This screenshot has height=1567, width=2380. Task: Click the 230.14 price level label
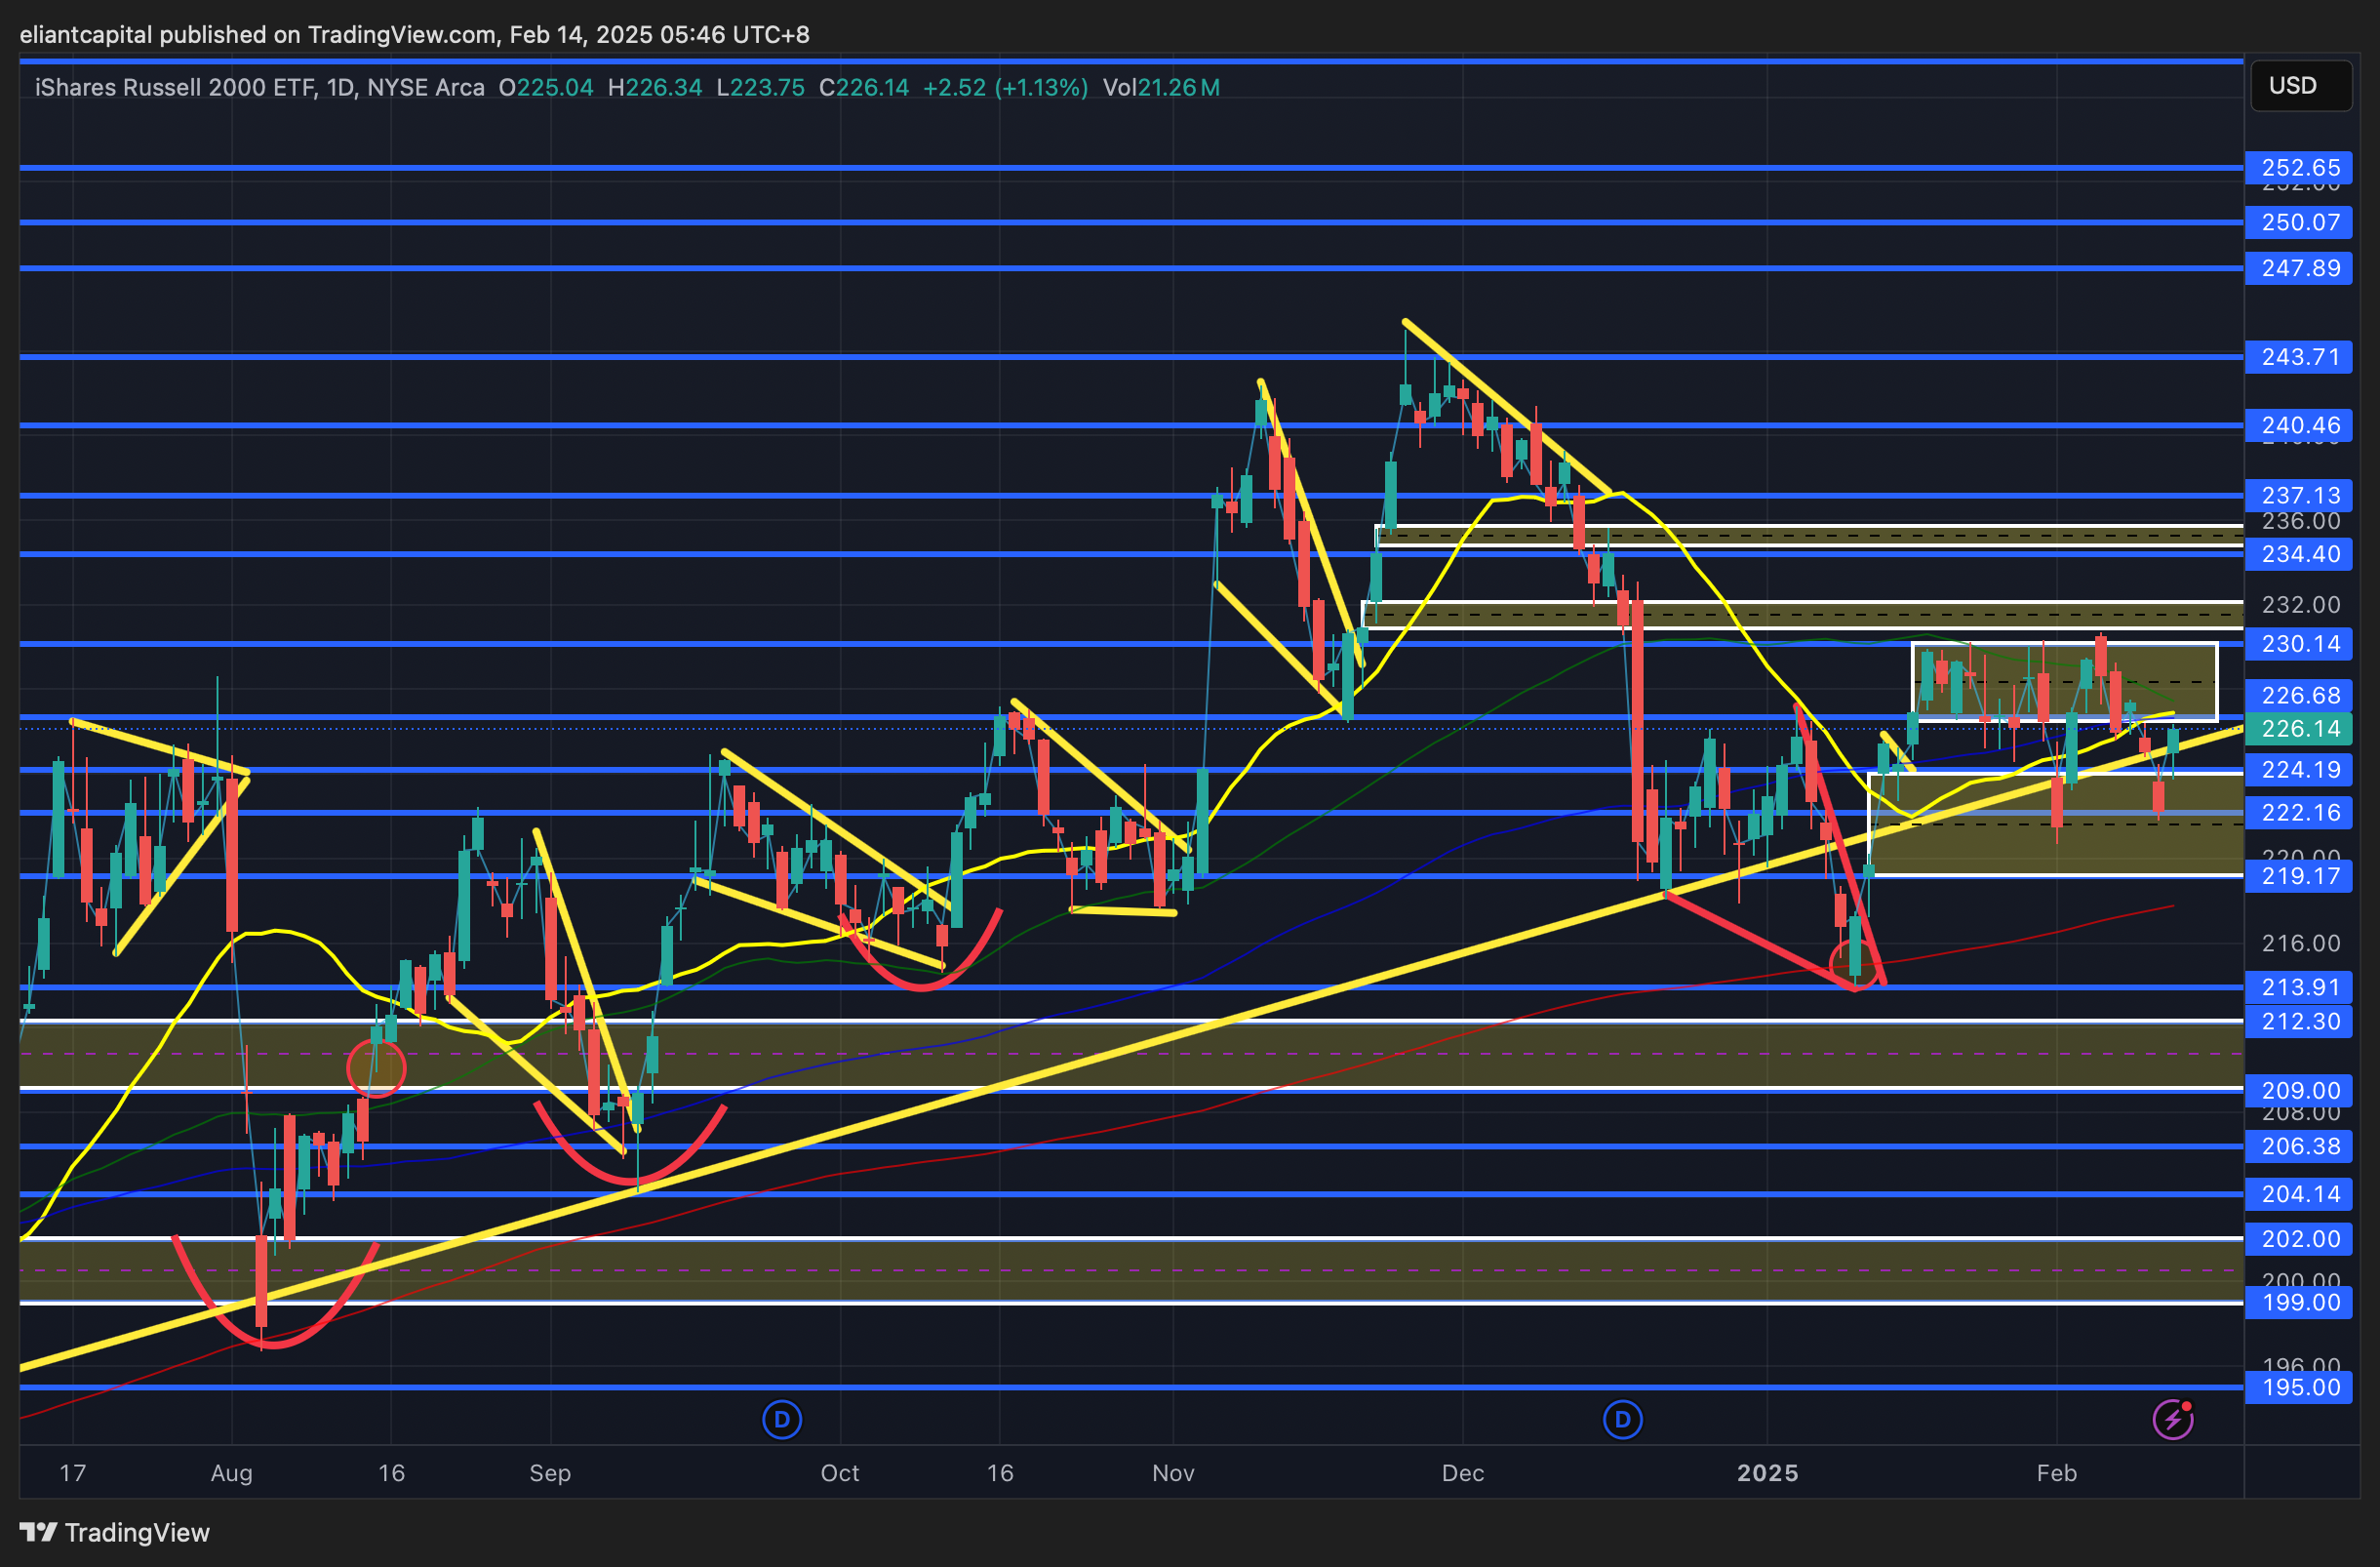(x=2300, y=644)
